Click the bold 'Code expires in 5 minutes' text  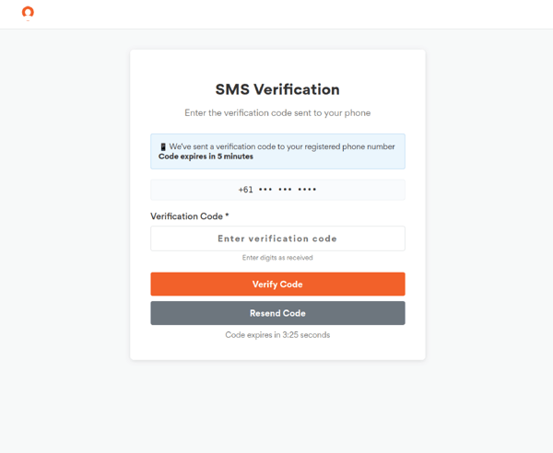[x=206, y=157]
